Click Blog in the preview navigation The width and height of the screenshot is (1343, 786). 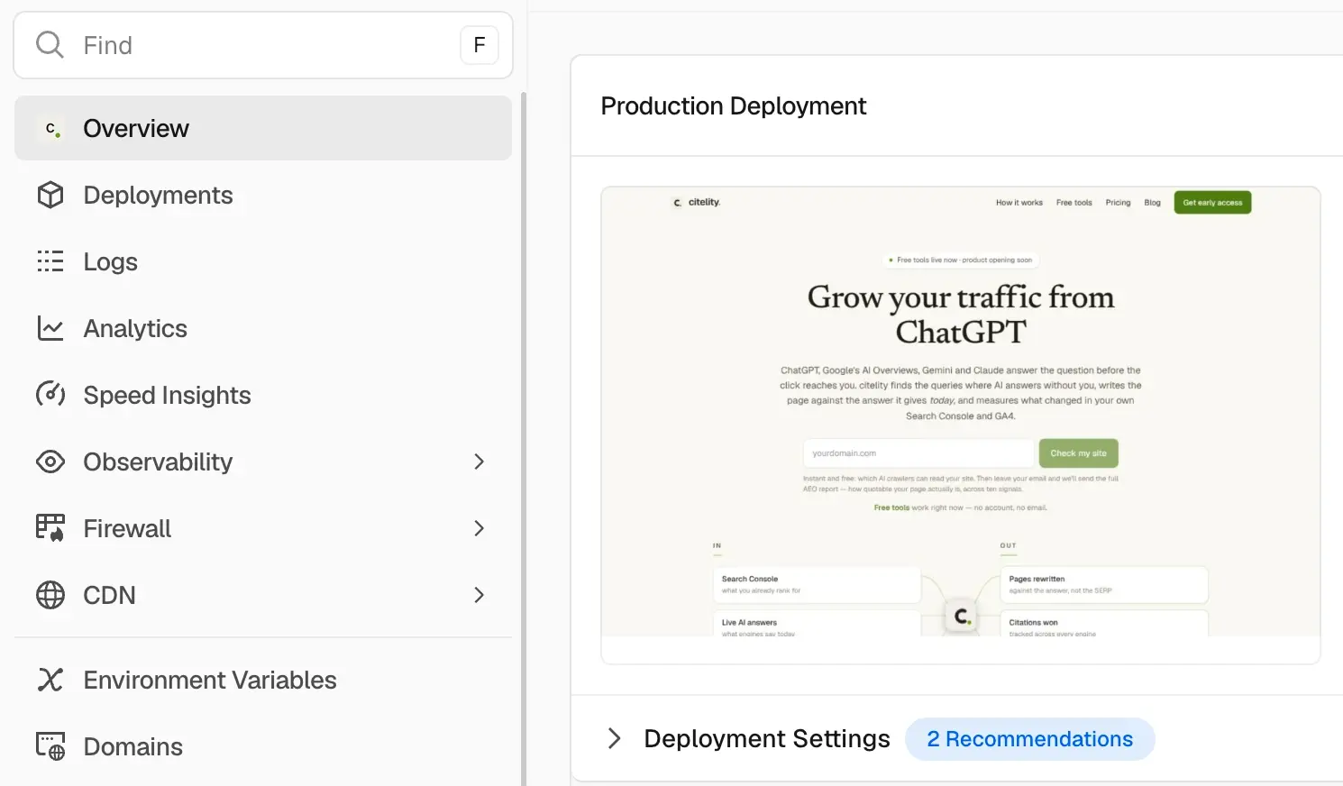click(1152, 203)
